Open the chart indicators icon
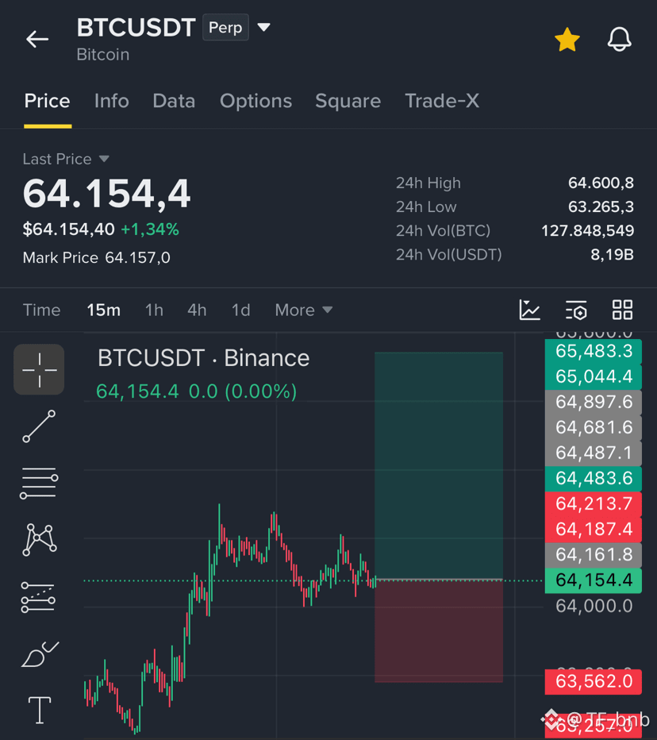The image size is (657, 740). [x=529, y=310]
